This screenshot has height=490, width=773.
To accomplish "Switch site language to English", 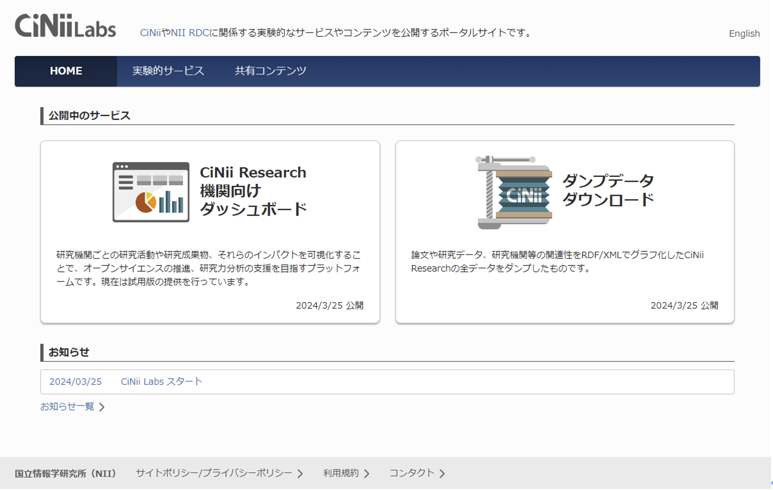I will (744, 34).
